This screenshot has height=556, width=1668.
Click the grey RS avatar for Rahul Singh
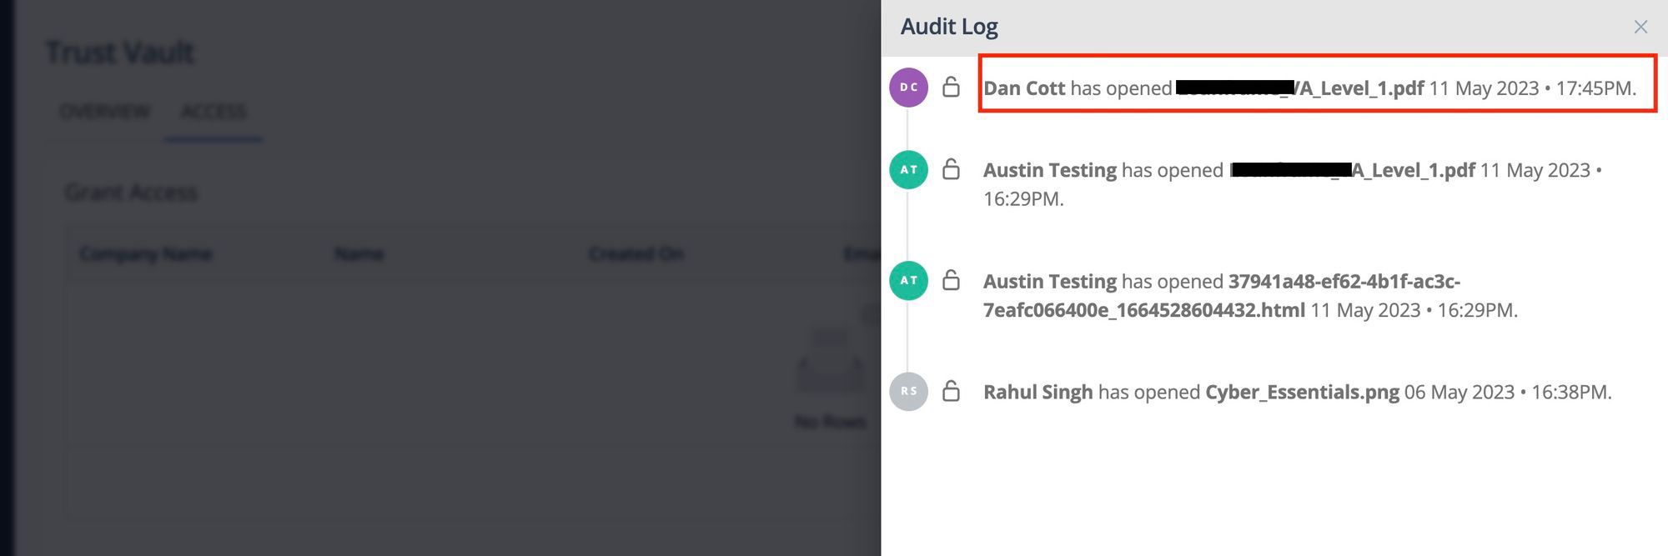click(x=909, y=391)
